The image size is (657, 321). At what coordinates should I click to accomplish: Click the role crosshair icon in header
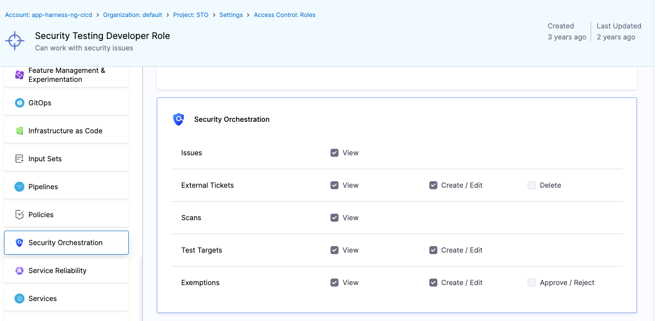15,41
